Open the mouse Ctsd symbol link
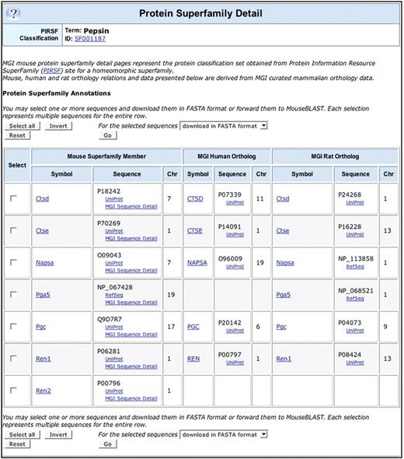404x459 pixels. (x=42, y=198)
